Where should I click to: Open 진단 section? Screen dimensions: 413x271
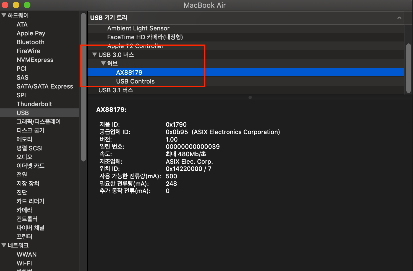22,192
